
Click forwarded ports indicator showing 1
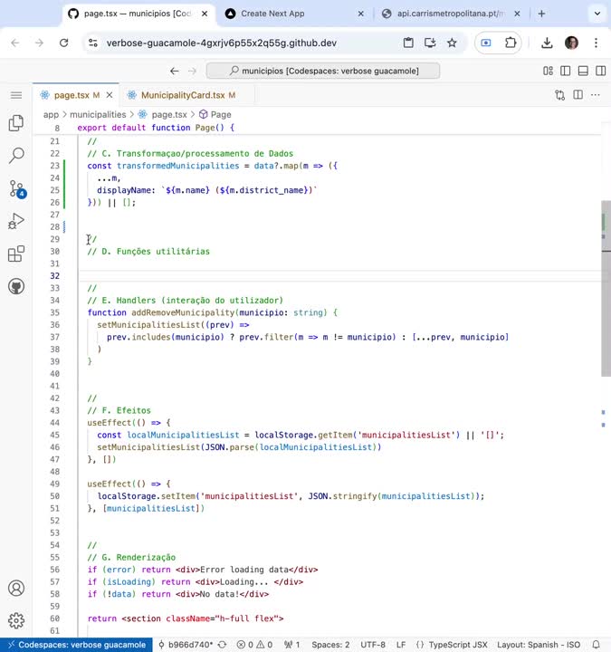click(292, 645)
